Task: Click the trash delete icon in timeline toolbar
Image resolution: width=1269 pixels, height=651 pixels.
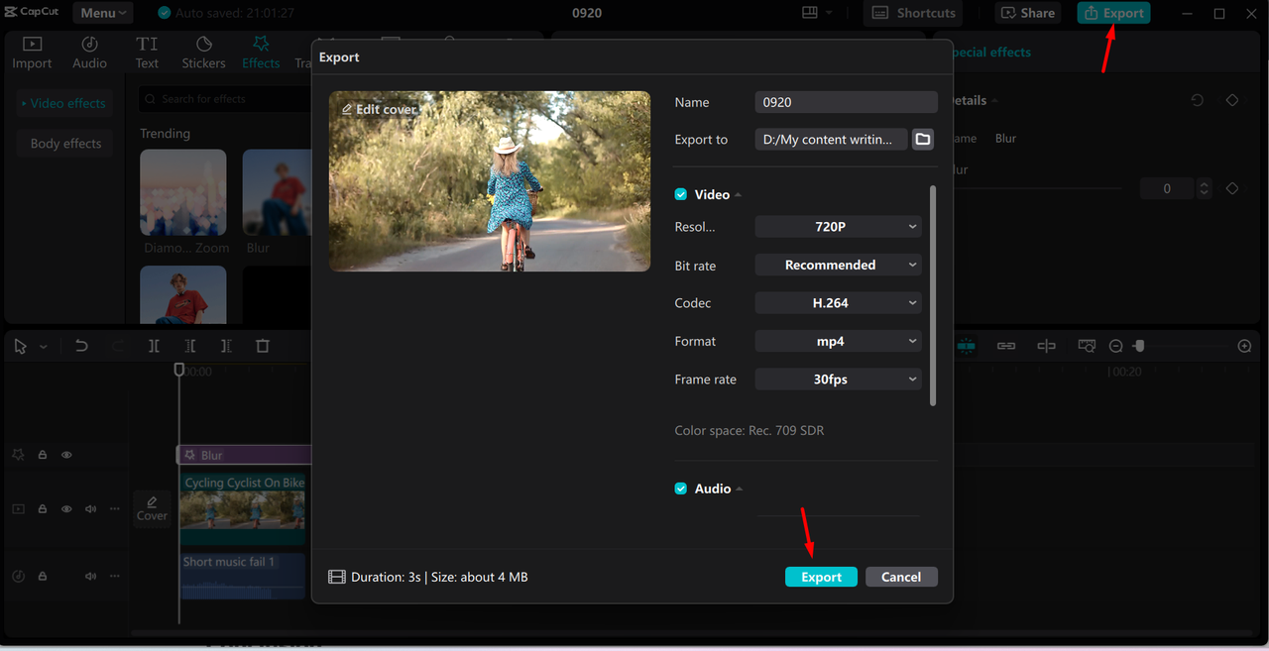Action: point(263,346)
